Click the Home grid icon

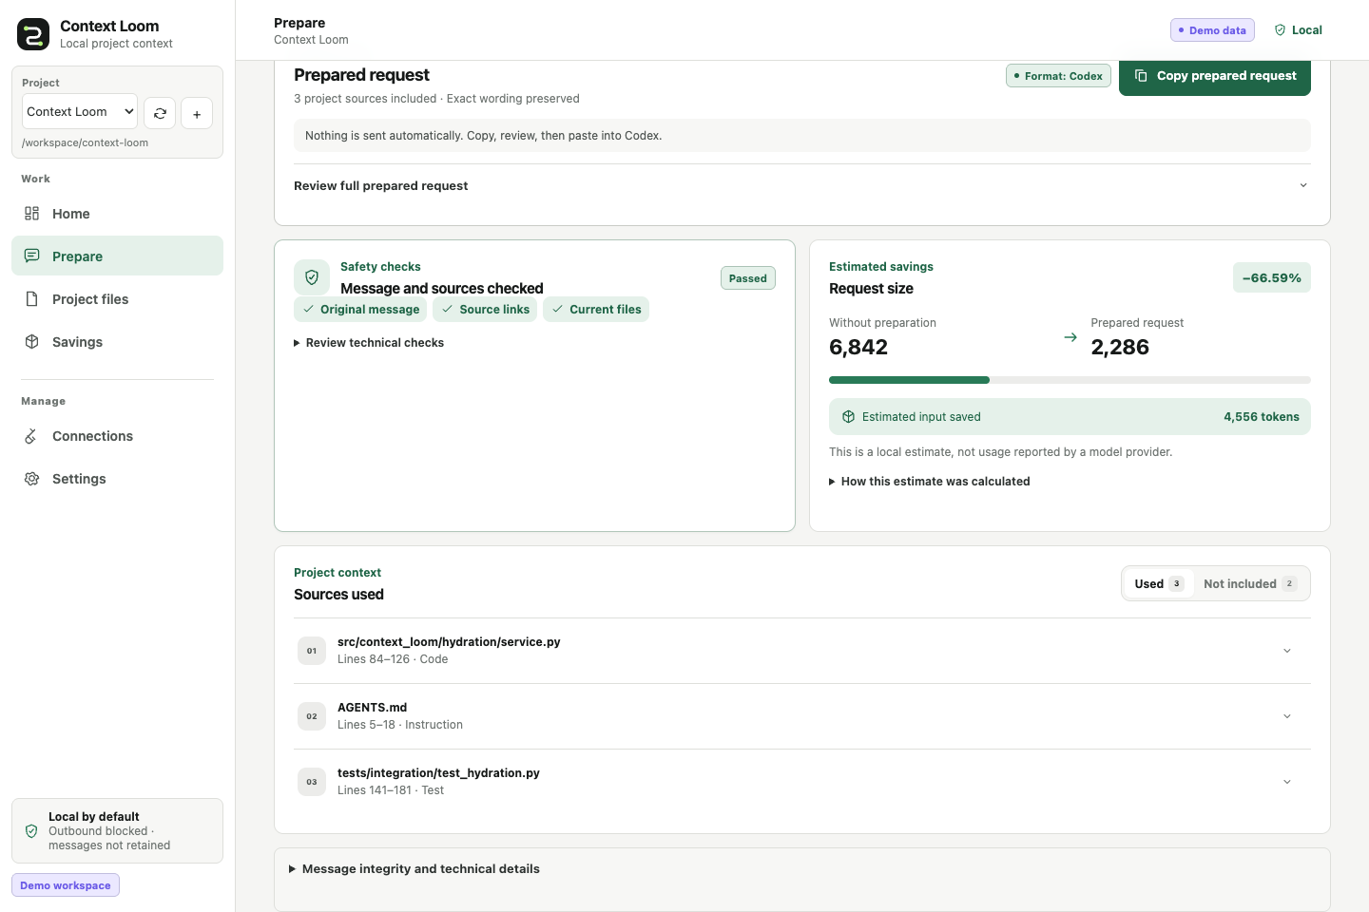coord(32,214)
